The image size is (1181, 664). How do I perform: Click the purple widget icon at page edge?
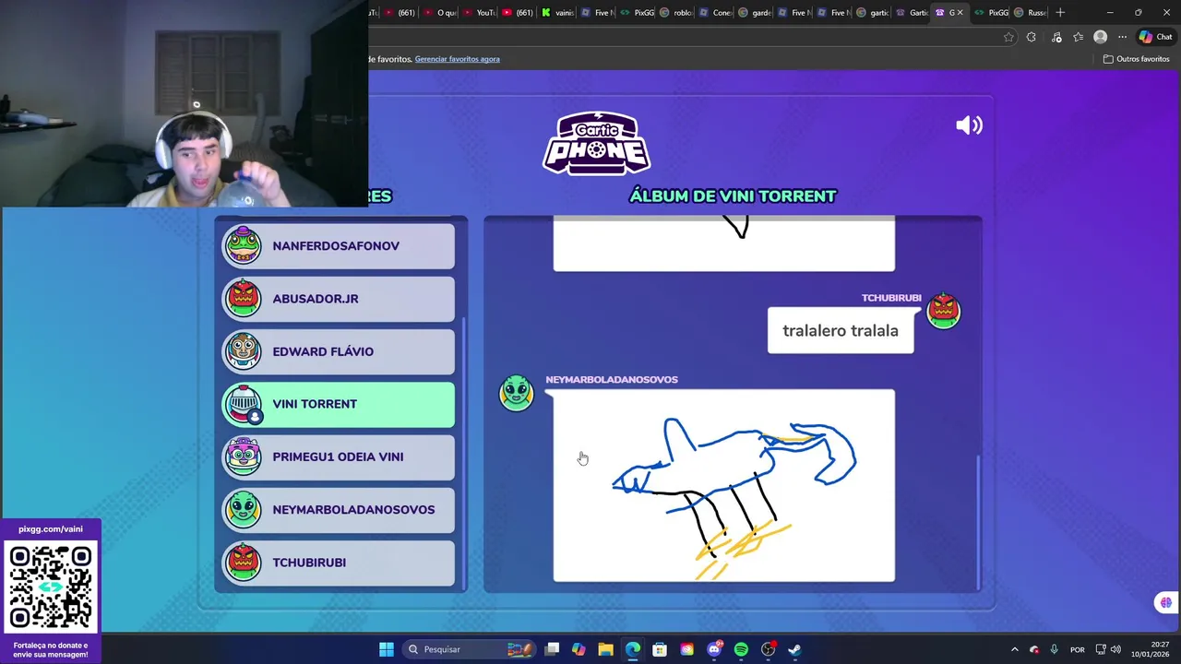(x=1166, y=603)
